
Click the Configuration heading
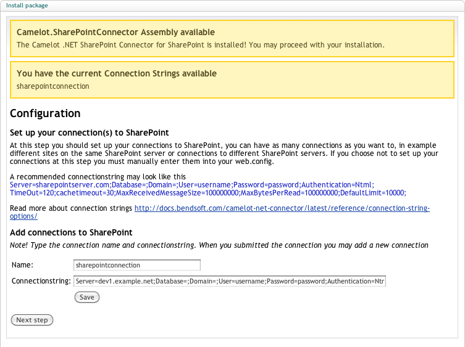tap(45, 113)
